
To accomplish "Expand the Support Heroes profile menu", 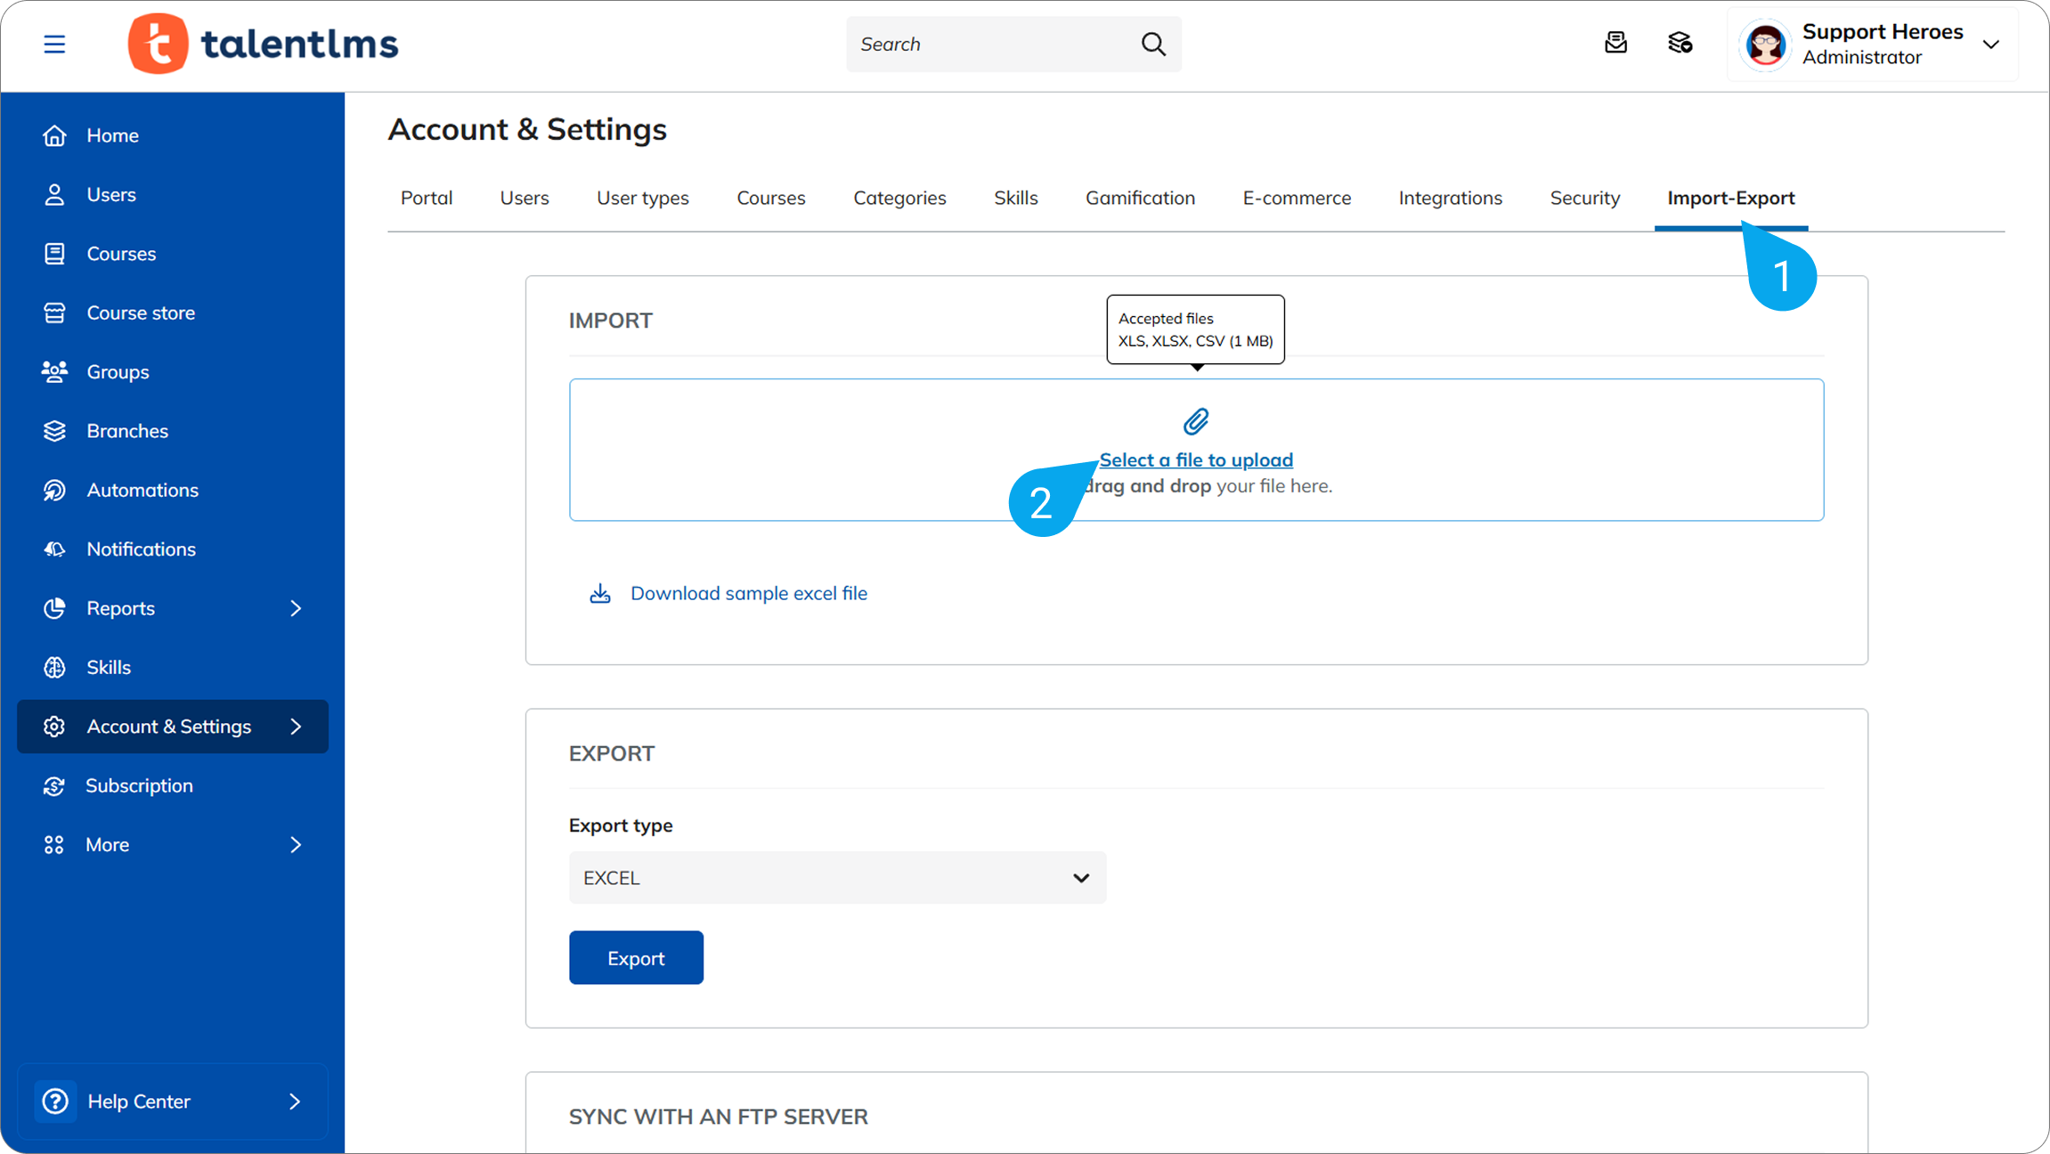I will coord(1992,44).
